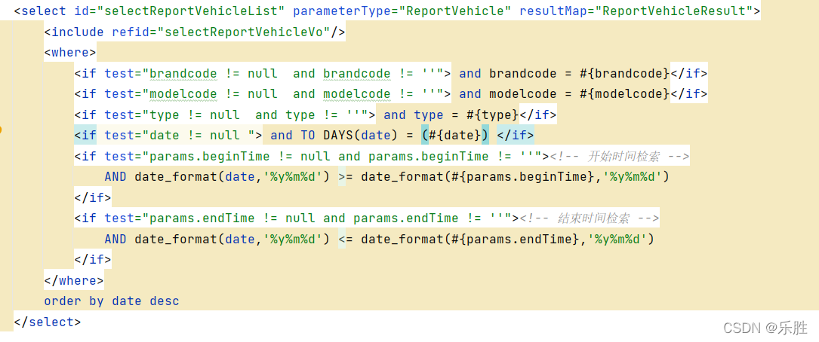
Task: Click the refid "selectReportVehicleVo" text
Action: pyautogui.click(x=247, y=32)
